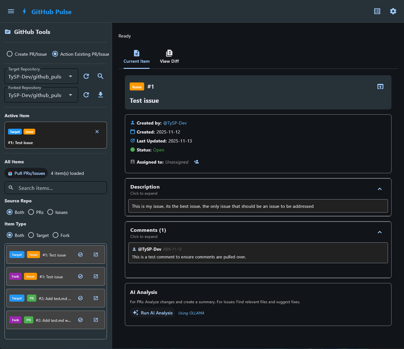Refresh the Forked Repository list
Screen dimensions: 404x349
pos(86,95)
